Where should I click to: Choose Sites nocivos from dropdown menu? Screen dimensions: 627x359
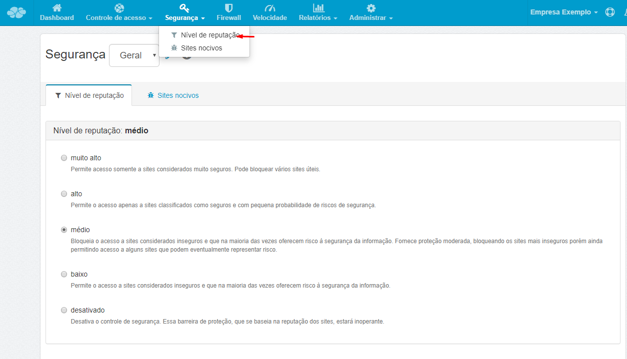coord(204,48)
